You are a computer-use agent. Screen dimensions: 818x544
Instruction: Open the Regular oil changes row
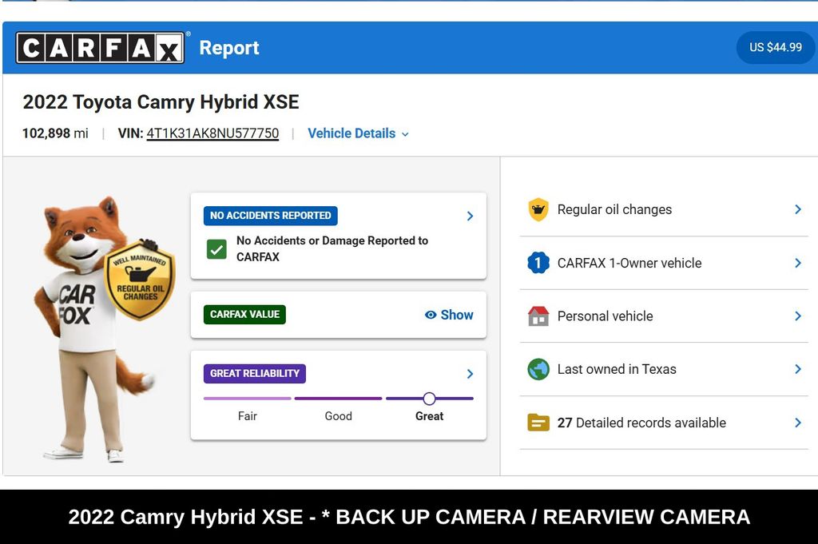663,209
